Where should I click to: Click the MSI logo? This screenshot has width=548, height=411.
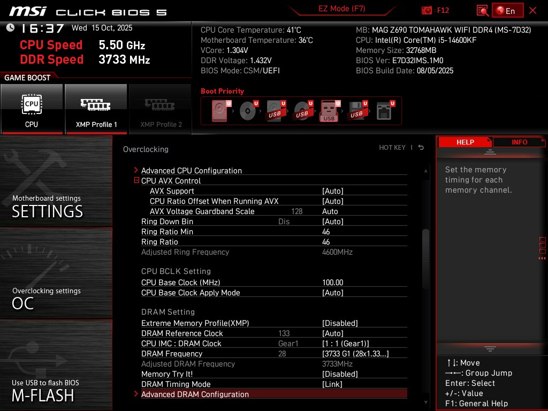pyautogui.click(x=27, y=11)
